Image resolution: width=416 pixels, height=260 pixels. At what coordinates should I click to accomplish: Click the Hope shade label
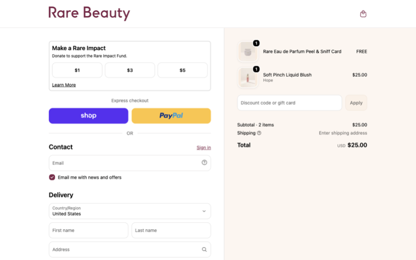(268, 80)
